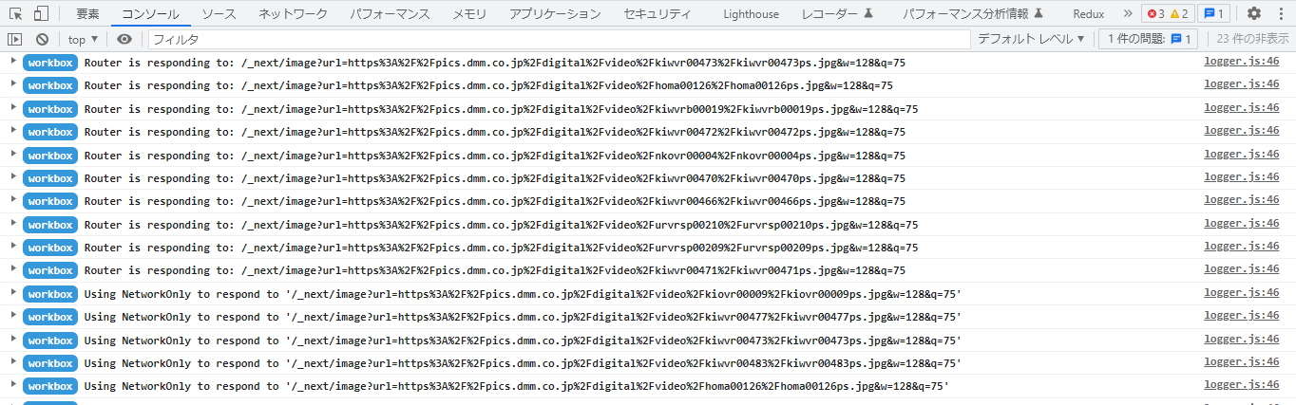This screenshot has width=1296, height=405.
Task: Clear the console with the ban icon
Action: 42,39
